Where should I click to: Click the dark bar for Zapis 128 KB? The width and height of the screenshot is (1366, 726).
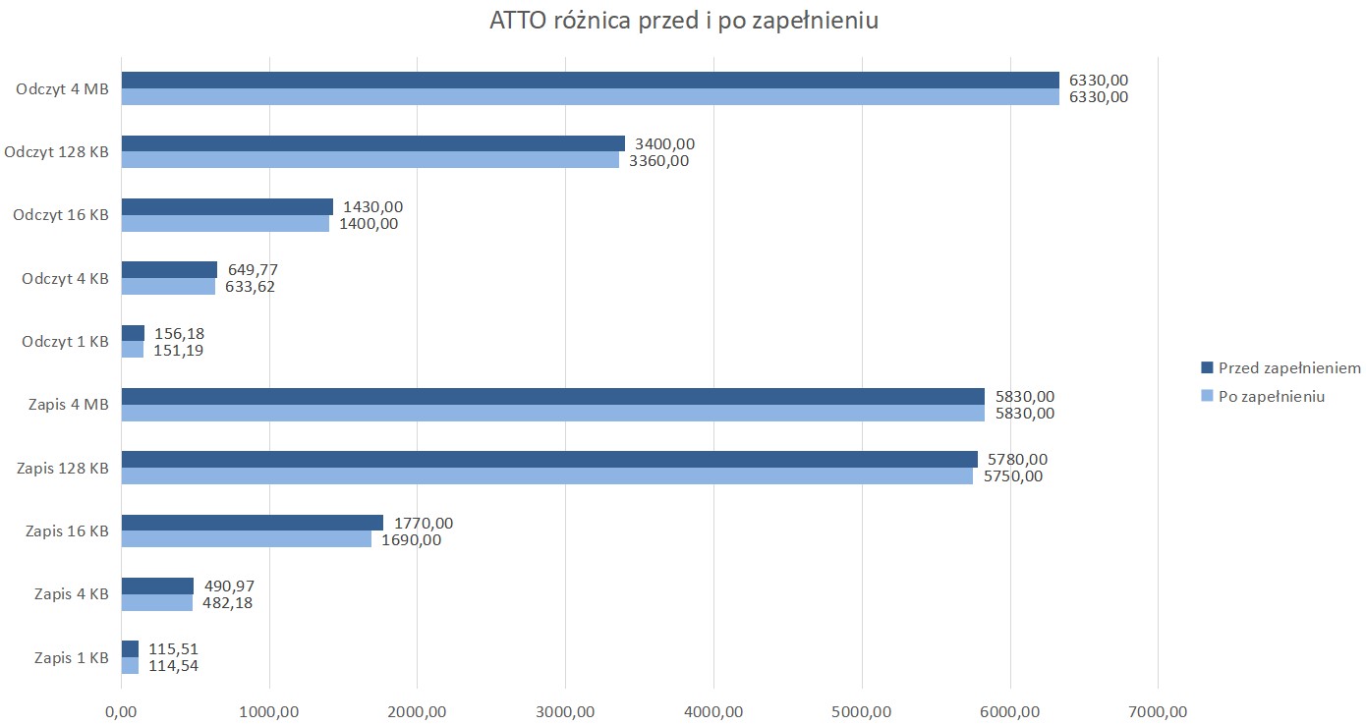click(x=548, y=459)
